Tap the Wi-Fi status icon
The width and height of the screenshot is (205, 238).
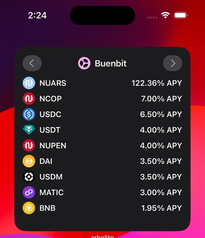pyautogui.click(x=165, y=15)
